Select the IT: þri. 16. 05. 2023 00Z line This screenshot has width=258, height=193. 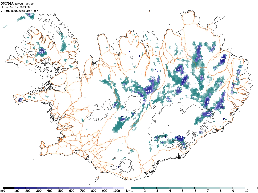pos(16,7)
